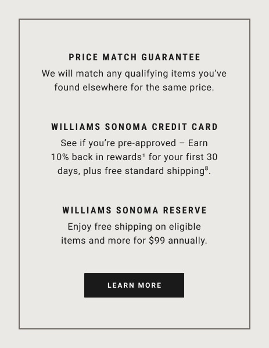Click the WILLIAMS SONOMA CREDIT CARD heading
Viewport: 269px width, 348px height.
coord(135,127)
